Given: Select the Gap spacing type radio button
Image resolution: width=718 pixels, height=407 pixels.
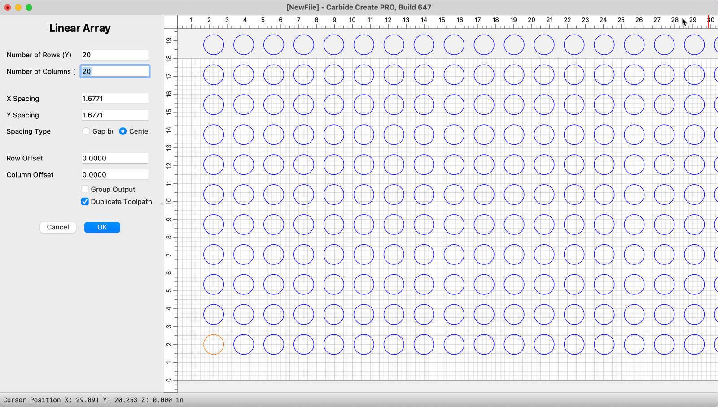Looking at the screenshot, I should 86,131.
